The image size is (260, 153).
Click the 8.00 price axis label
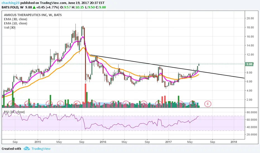point(249,73)
